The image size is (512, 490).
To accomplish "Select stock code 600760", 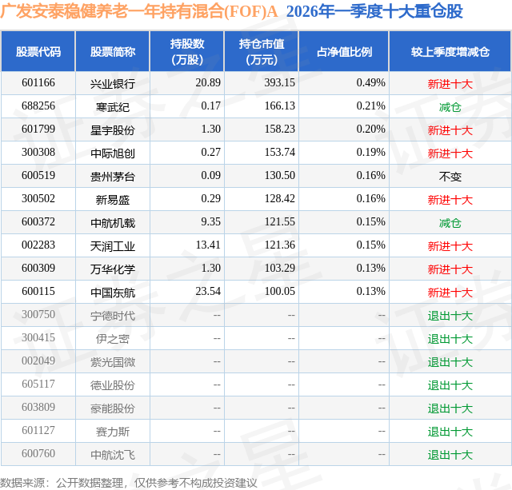I will tap(38, 453).
